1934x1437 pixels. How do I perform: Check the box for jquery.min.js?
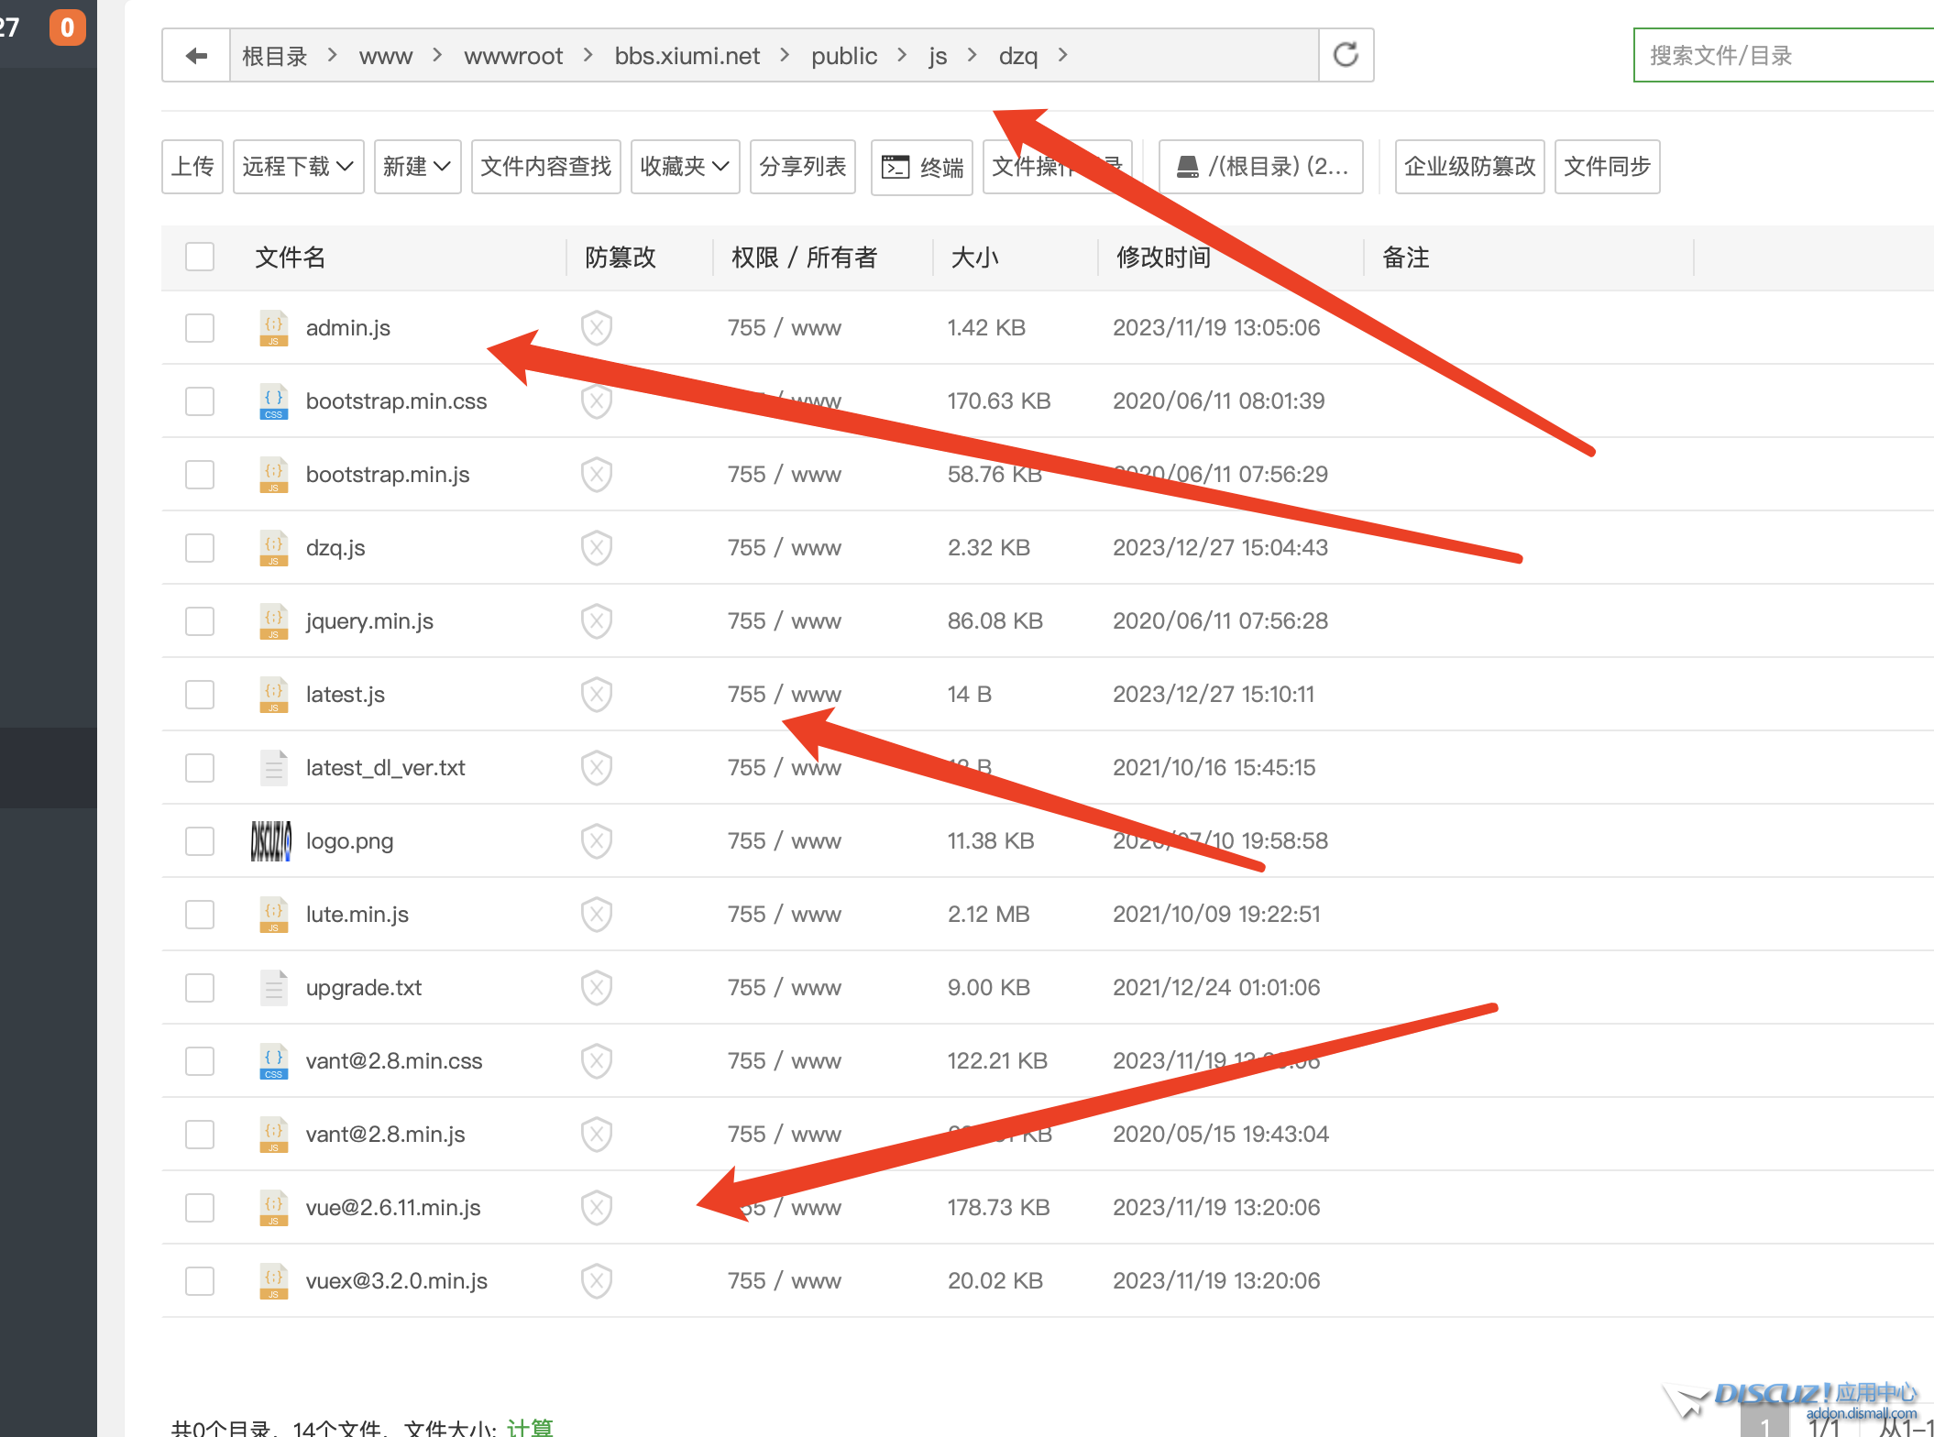(x=200, y=620)
